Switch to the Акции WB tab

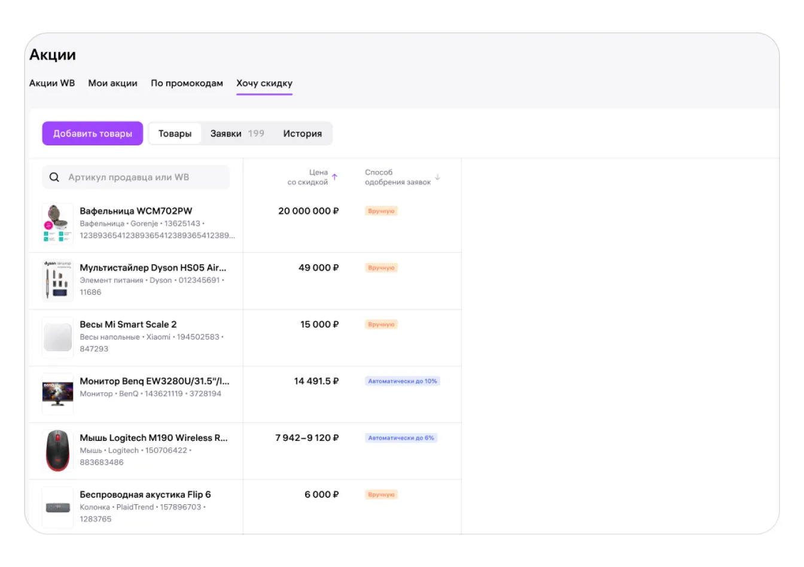coord(52,83)
